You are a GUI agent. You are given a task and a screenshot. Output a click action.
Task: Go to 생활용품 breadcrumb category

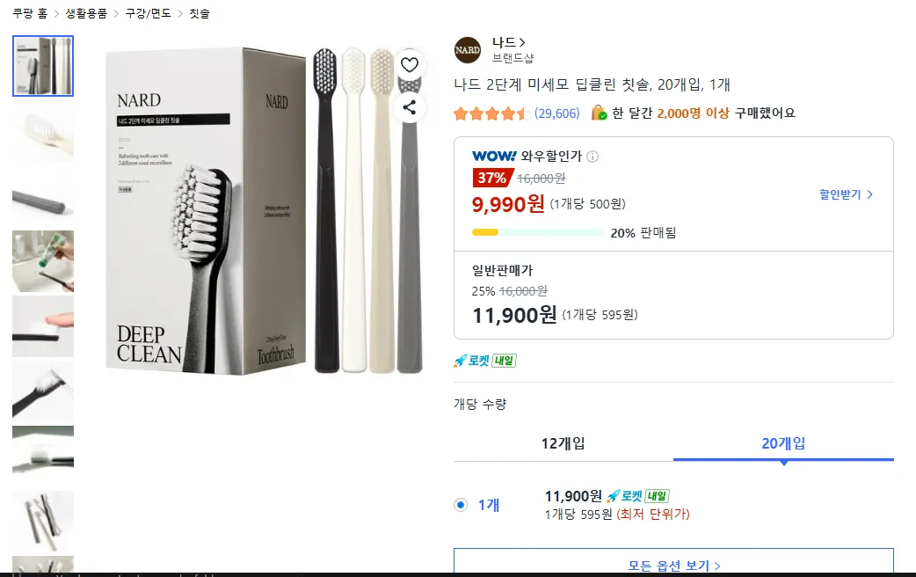(86, 13)
